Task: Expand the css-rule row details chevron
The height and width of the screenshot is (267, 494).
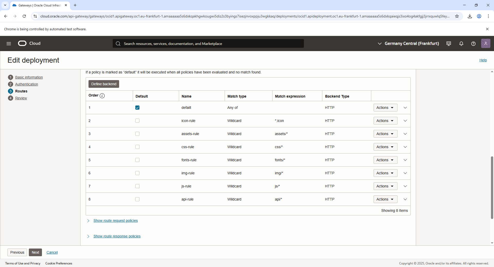Action: [x=405, y=147]
